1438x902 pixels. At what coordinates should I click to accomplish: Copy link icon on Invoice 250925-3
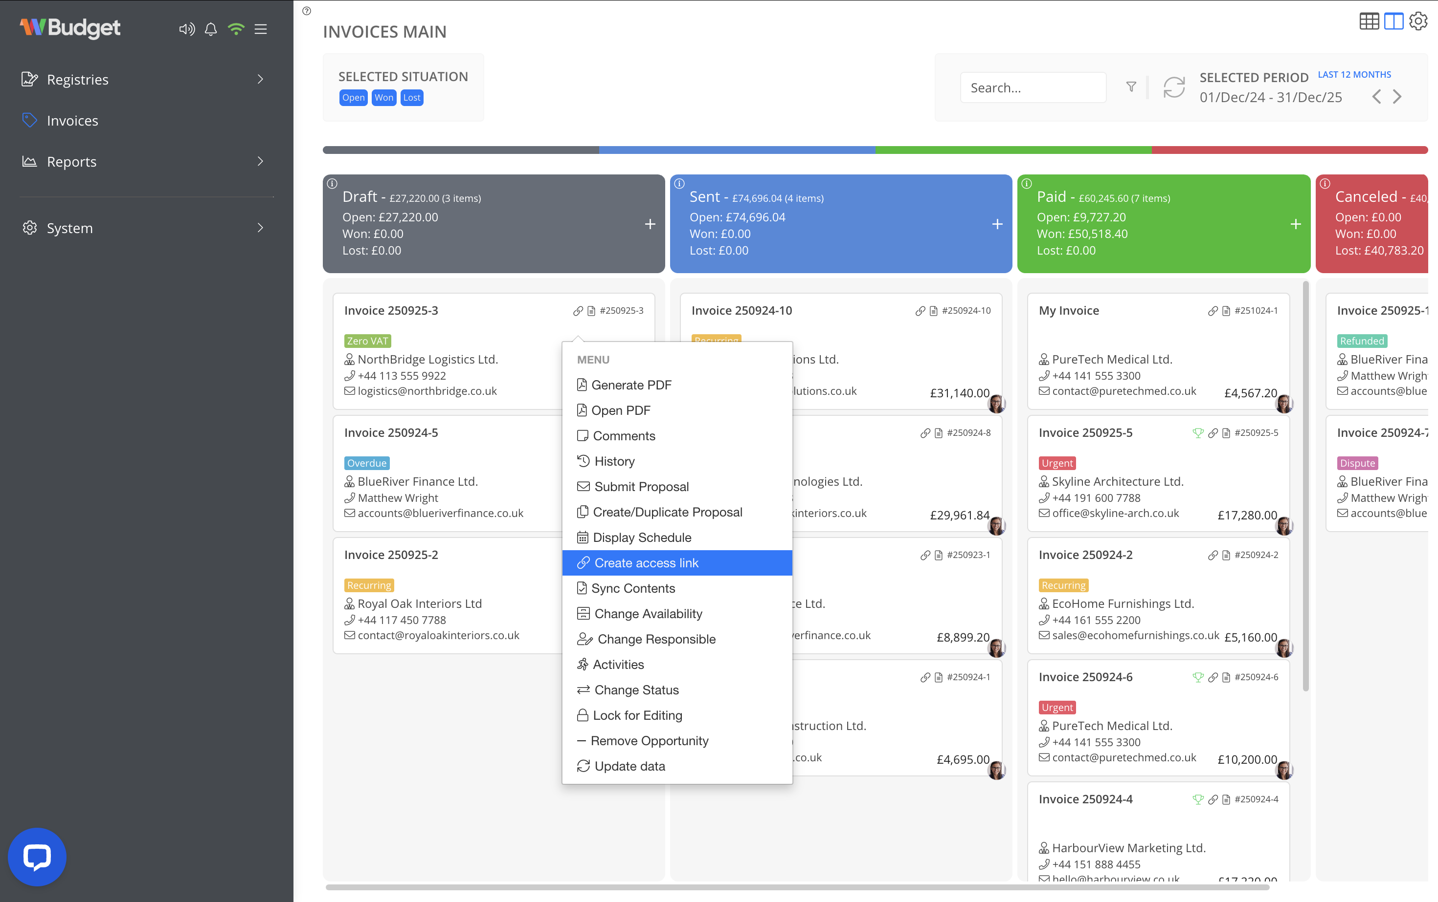coord(578,310)
